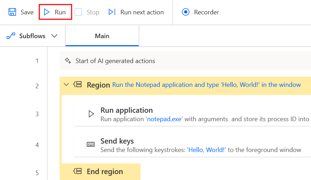The image size is (311, 180).
Task: Click the Subflows diagram icon
Action: coord(11,36)
